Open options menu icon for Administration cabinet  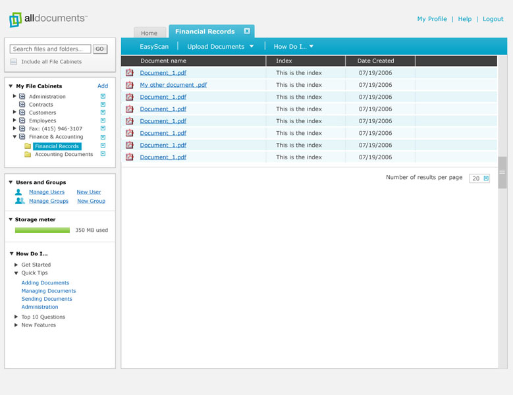point(103,97)
